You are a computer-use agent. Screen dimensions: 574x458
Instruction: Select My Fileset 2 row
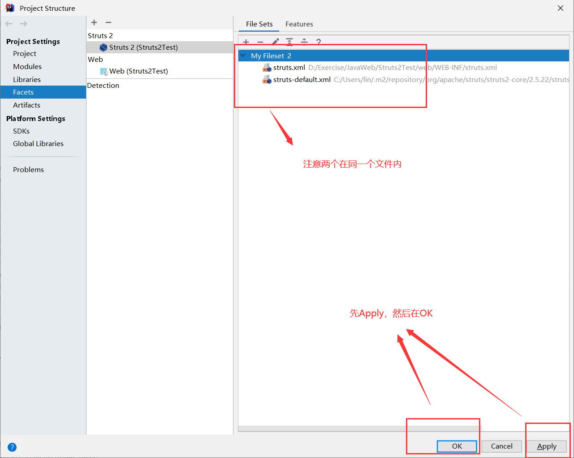[x=404, y=56]
